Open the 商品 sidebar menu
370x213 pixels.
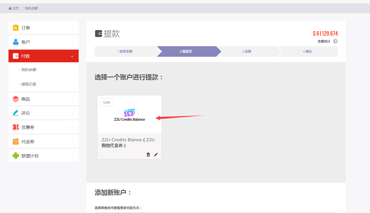[43, 99]
